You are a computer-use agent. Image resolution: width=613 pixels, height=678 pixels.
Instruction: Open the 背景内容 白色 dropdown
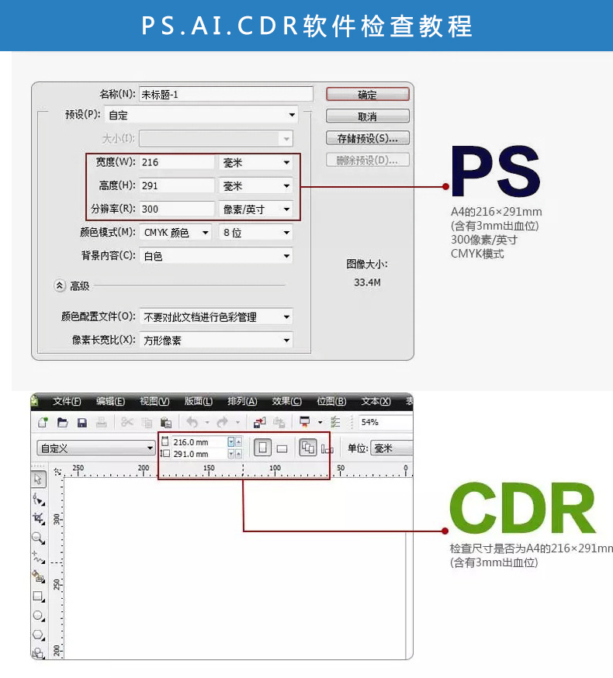[x=216, y=256]
